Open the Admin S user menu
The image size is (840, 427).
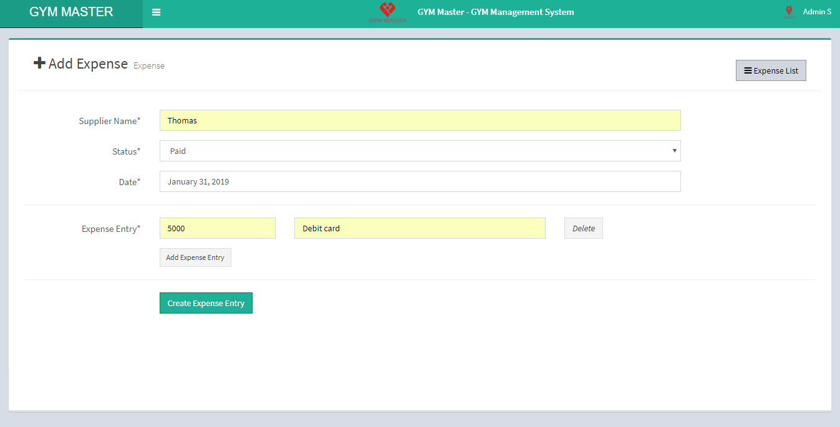816,12
